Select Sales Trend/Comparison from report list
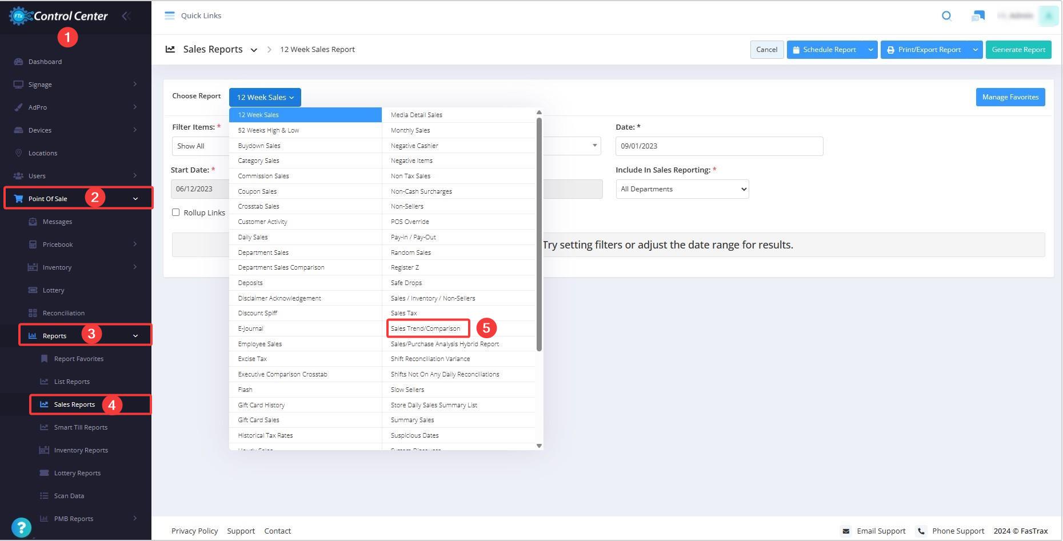 [x=425, y=328]
